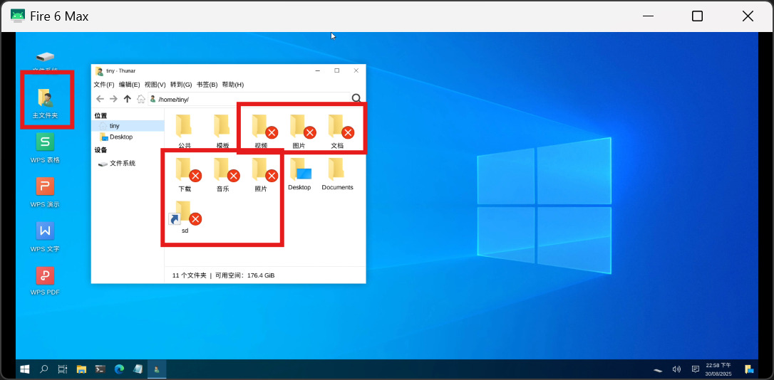Screen dimensions: 774x380
Task: Select 文件系统 under 设备 in sidebar
Action: [x=122, y=163]
